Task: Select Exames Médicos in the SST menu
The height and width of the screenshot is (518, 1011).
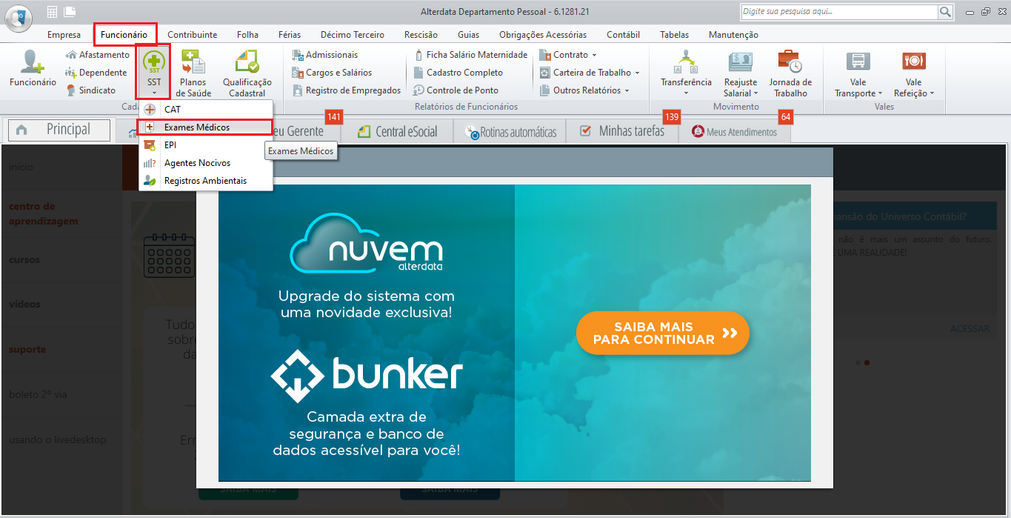Action: coord(206,127)
